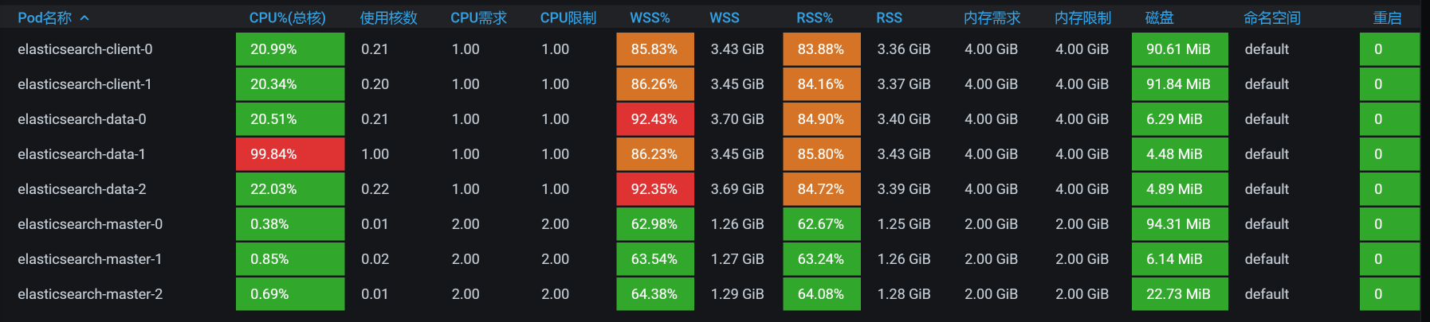Screen dimensions: 1430x322
Task: Click the CPU需求 column header
Action: tap(478, 17)
